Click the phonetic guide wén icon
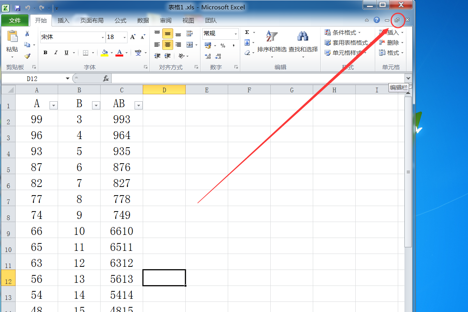This screenshot has width=468, height=312. coord(138,53)
